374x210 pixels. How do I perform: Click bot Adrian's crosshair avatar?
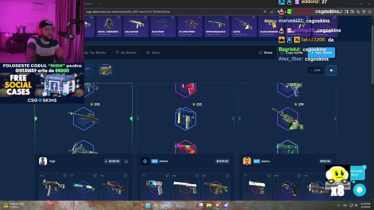(145, 161)
